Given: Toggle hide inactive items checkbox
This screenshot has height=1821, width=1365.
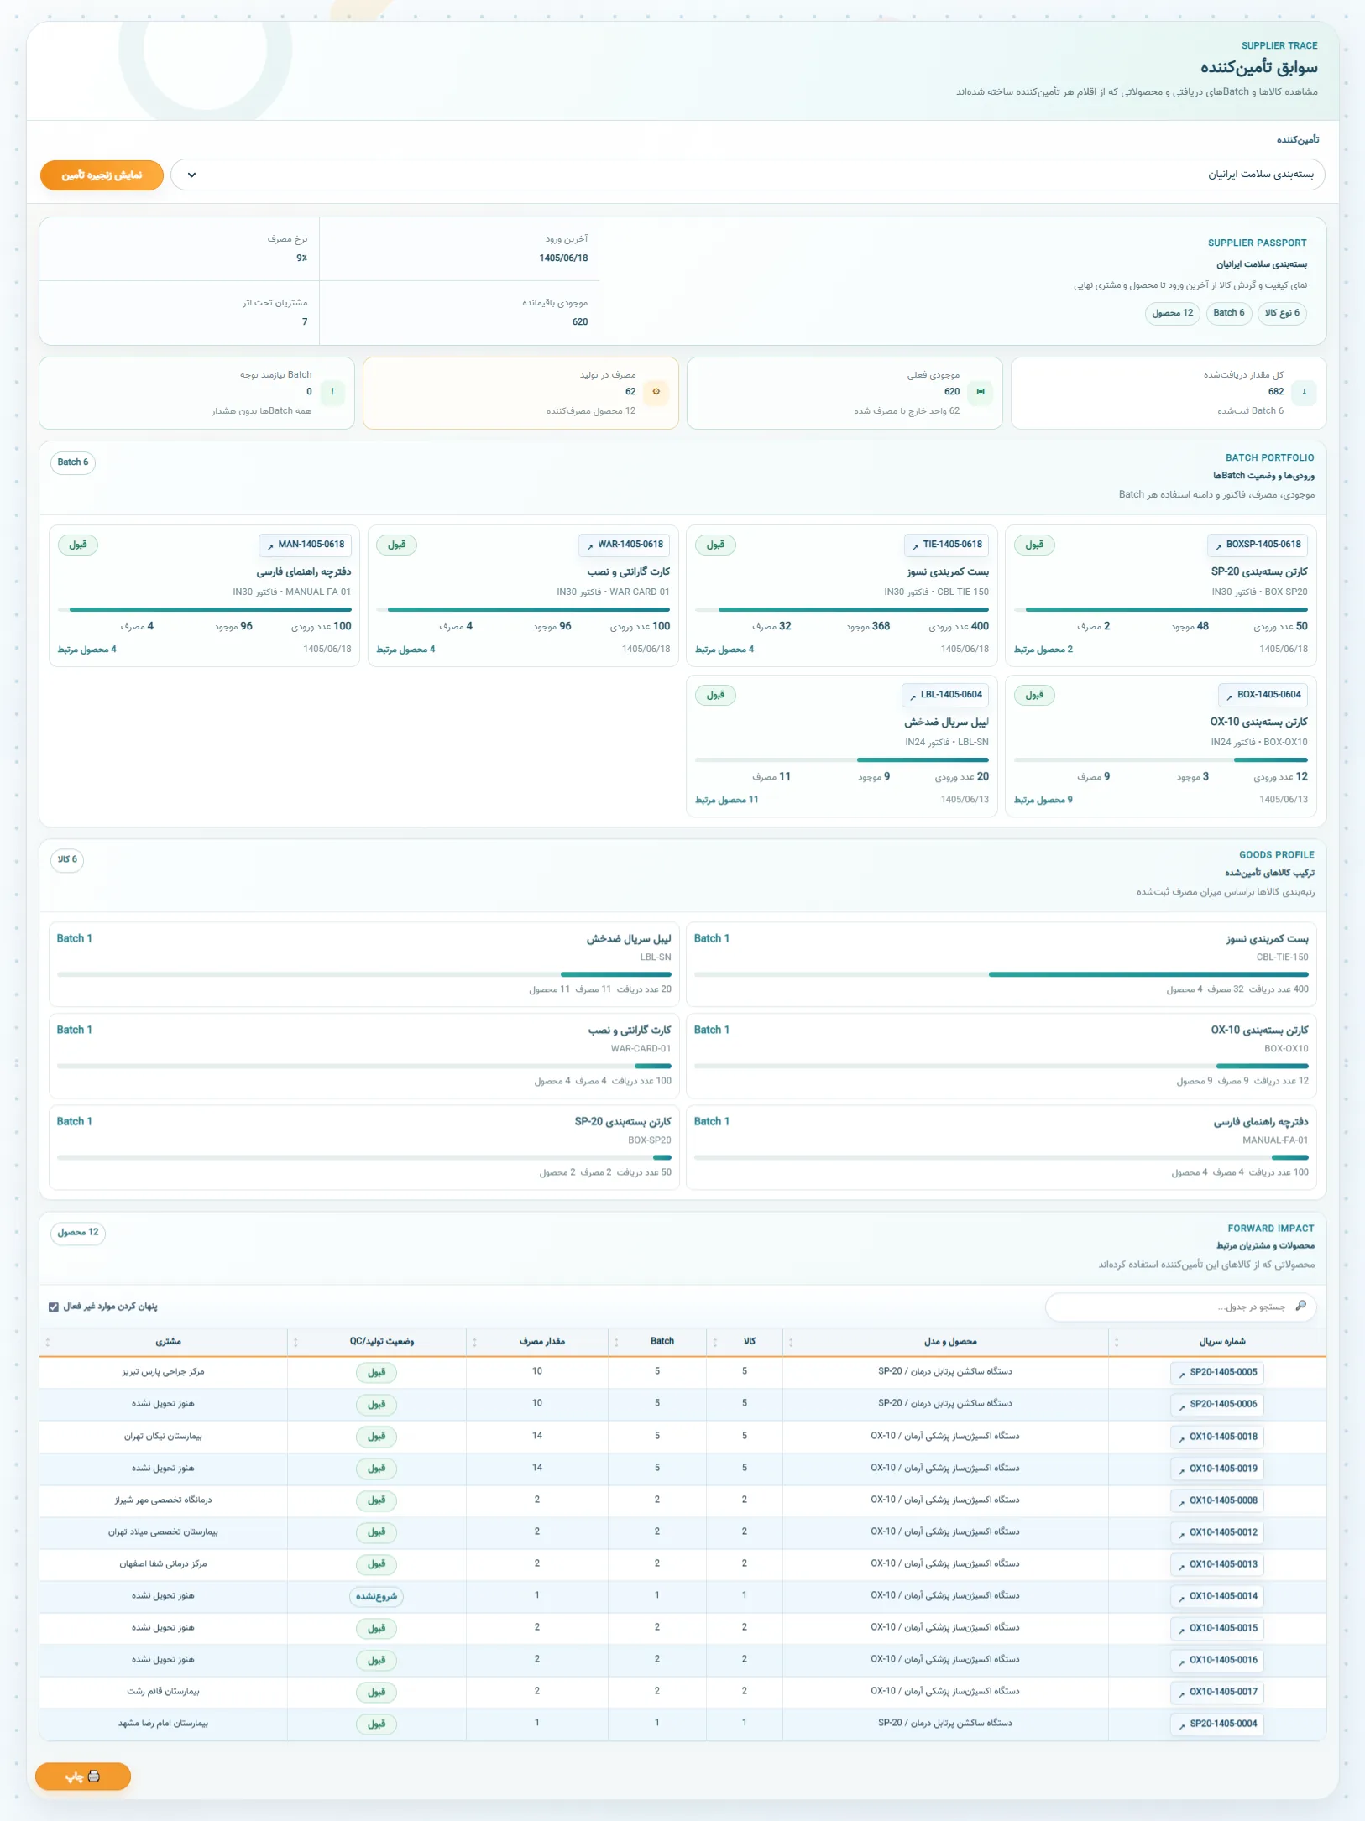Looking at the screenshot, I should pyautogui.click(x=54, y=1307).
